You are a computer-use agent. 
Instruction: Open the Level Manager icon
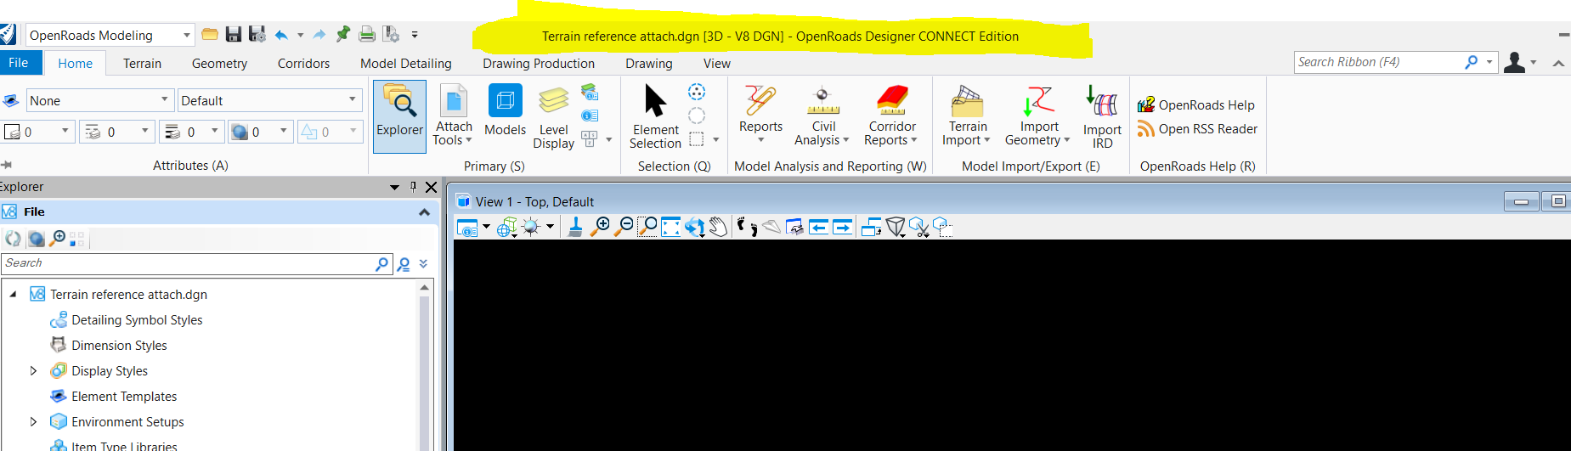590,92
